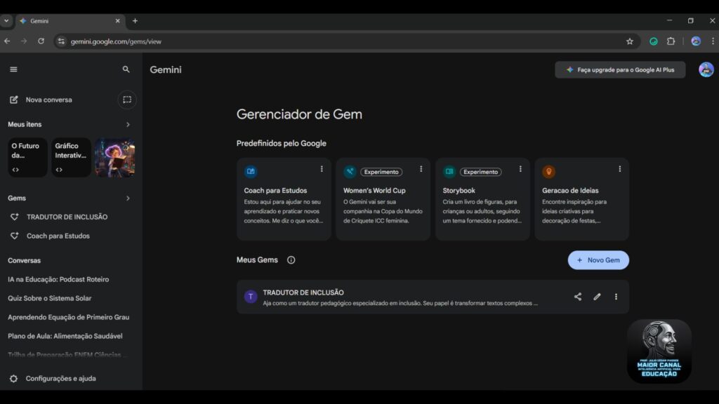The height and width of the screenshot is (404, 719).
Task: Expand the Meus itens section
Action: coord(128,124)
